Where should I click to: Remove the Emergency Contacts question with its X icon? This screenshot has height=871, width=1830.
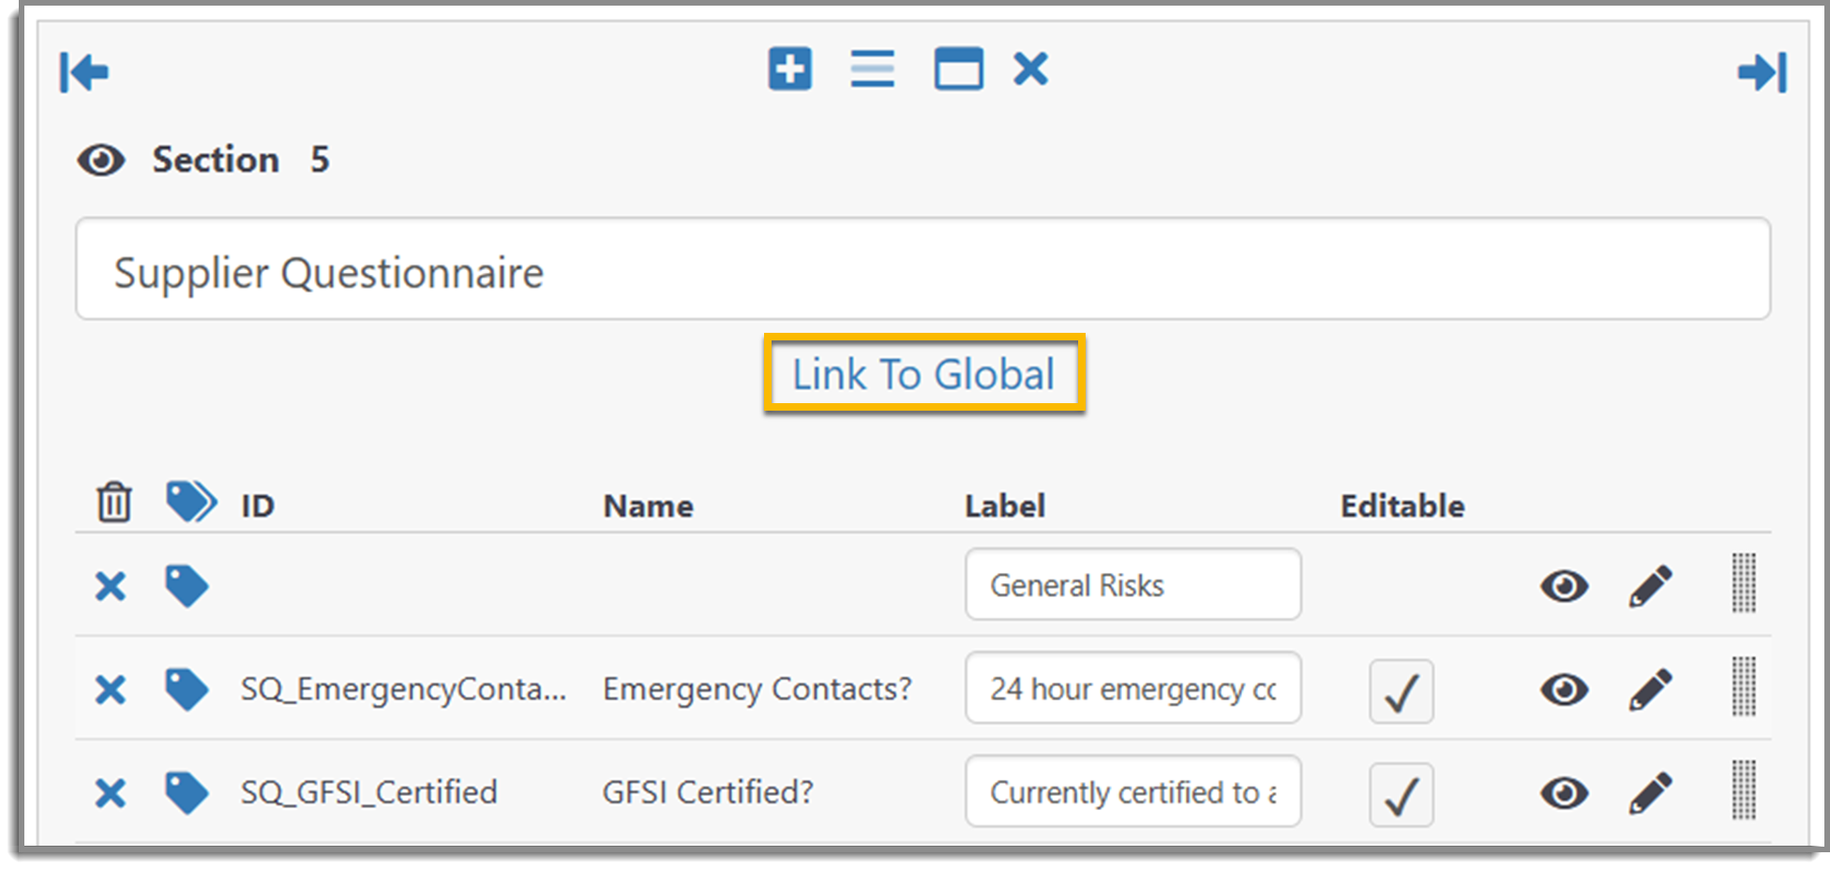pyautogui.click(x=110, y=689)
